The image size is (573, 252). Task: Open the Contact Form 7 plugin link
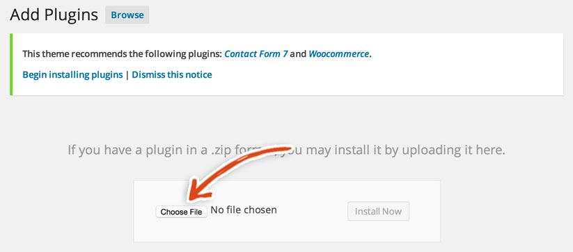pos(256,54)
